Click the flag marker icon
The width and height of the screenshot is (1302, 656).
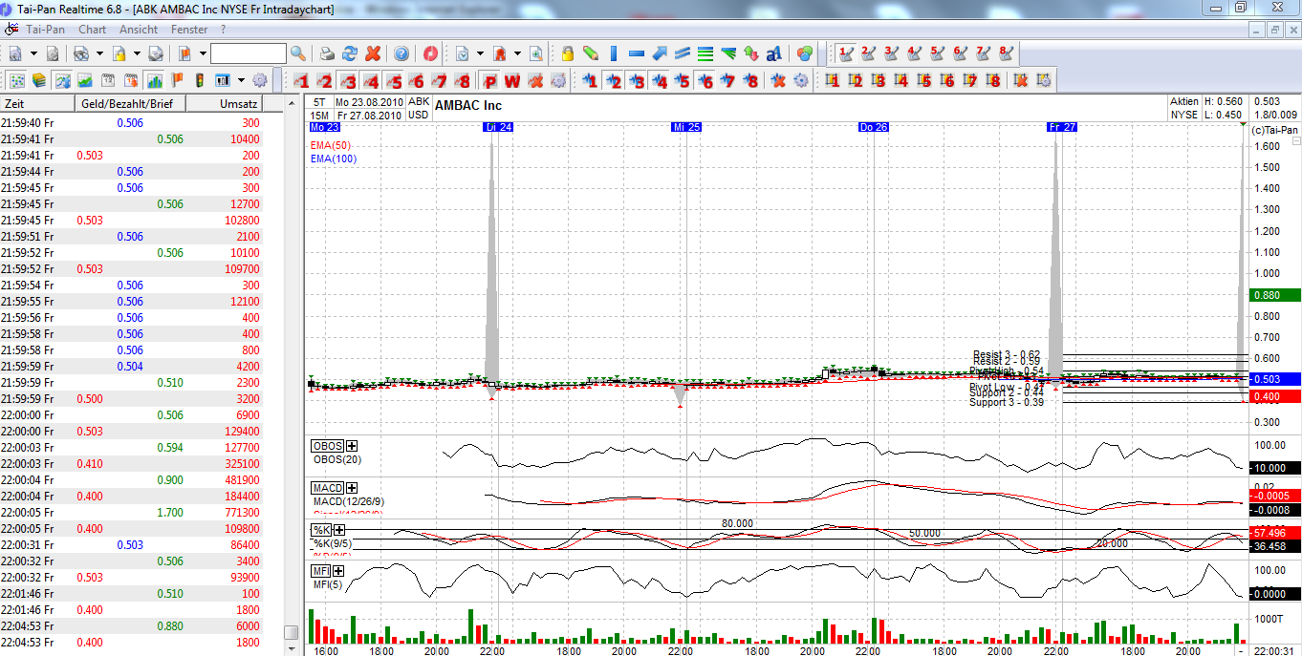(177, 80)
